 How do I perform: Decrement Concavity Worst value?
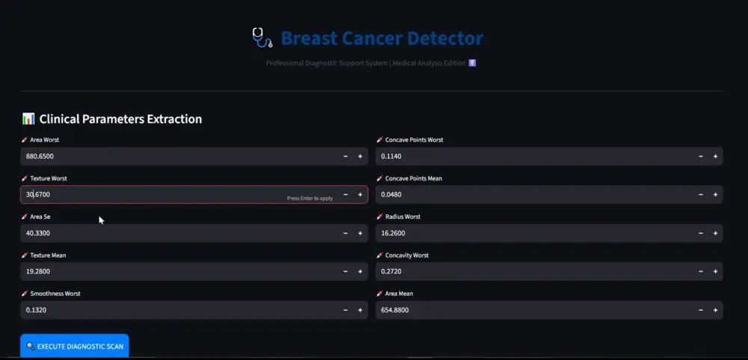coord(701,272)
